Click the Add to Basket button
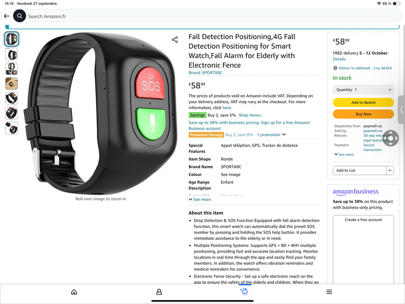Image resolution: width=405 pixels, height=304 pixels. click(x=363, y=102)
